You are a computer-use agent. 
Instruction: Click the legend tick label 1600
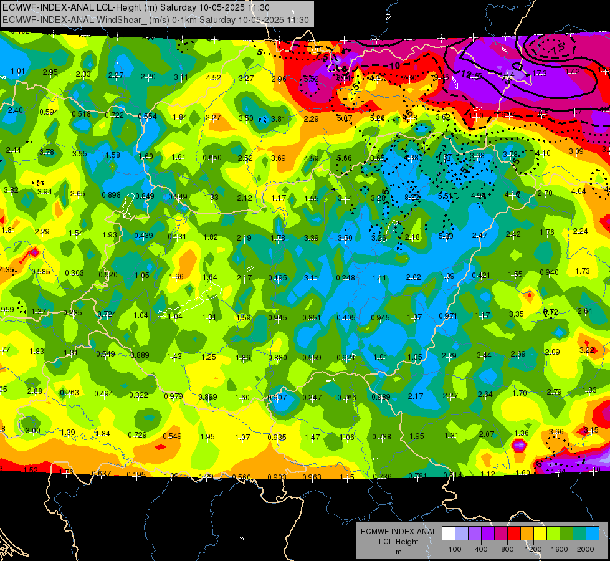tap(560, 549)
